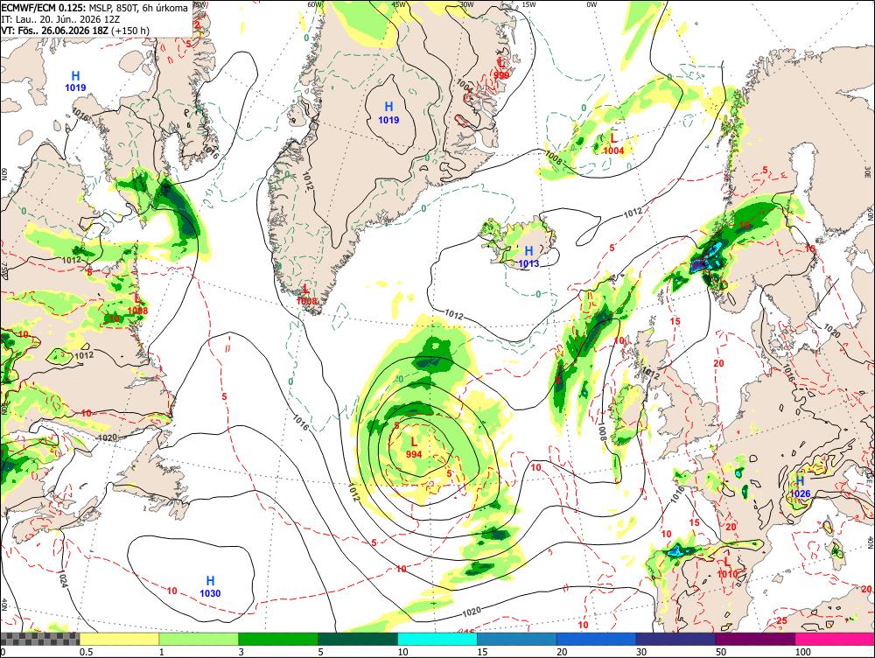Image resolution: width=875 pixels, height=658 pixels.
Task: Click the 'H 1019' label over northern Canada
Action: point(75,80)
